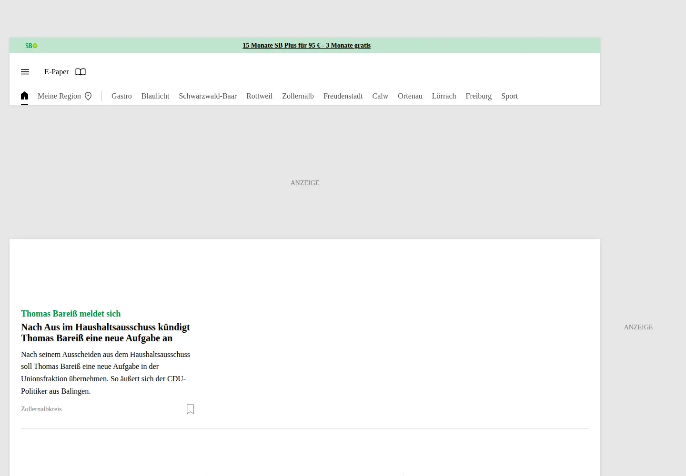The image size is (686, 476).
Task: Open the Freiburg section
Action: point(478,96)
